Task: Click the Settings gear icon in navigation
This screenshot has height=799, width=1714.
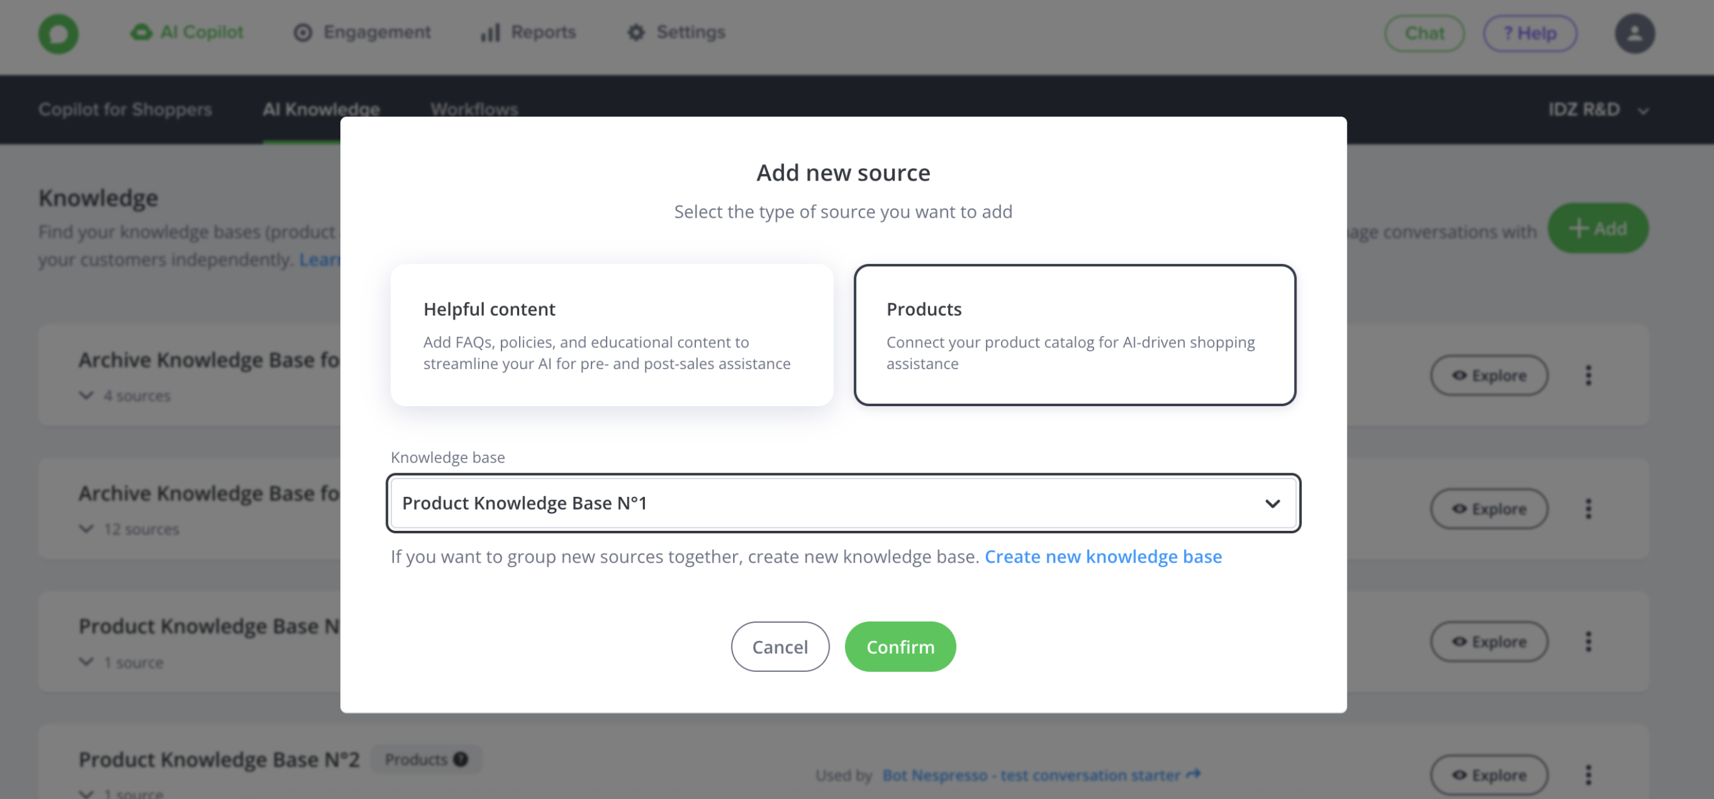Action: coord(636,33)
